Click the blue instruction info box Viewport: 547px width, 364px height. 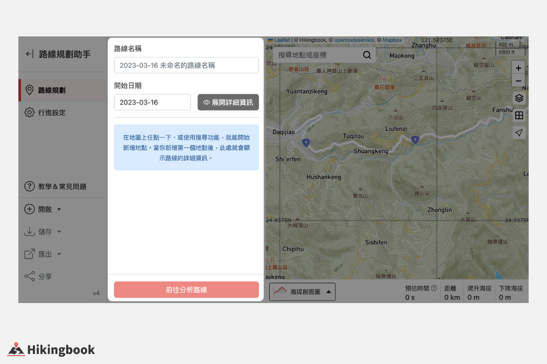tap(186, 147)
